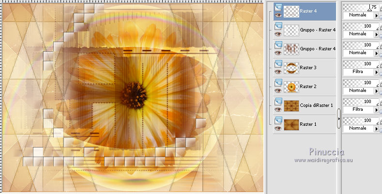Screen dimensions: 382x194
Task: Click the Raster 3 ring-shaped thumbnail
Action: coord(291,68)
